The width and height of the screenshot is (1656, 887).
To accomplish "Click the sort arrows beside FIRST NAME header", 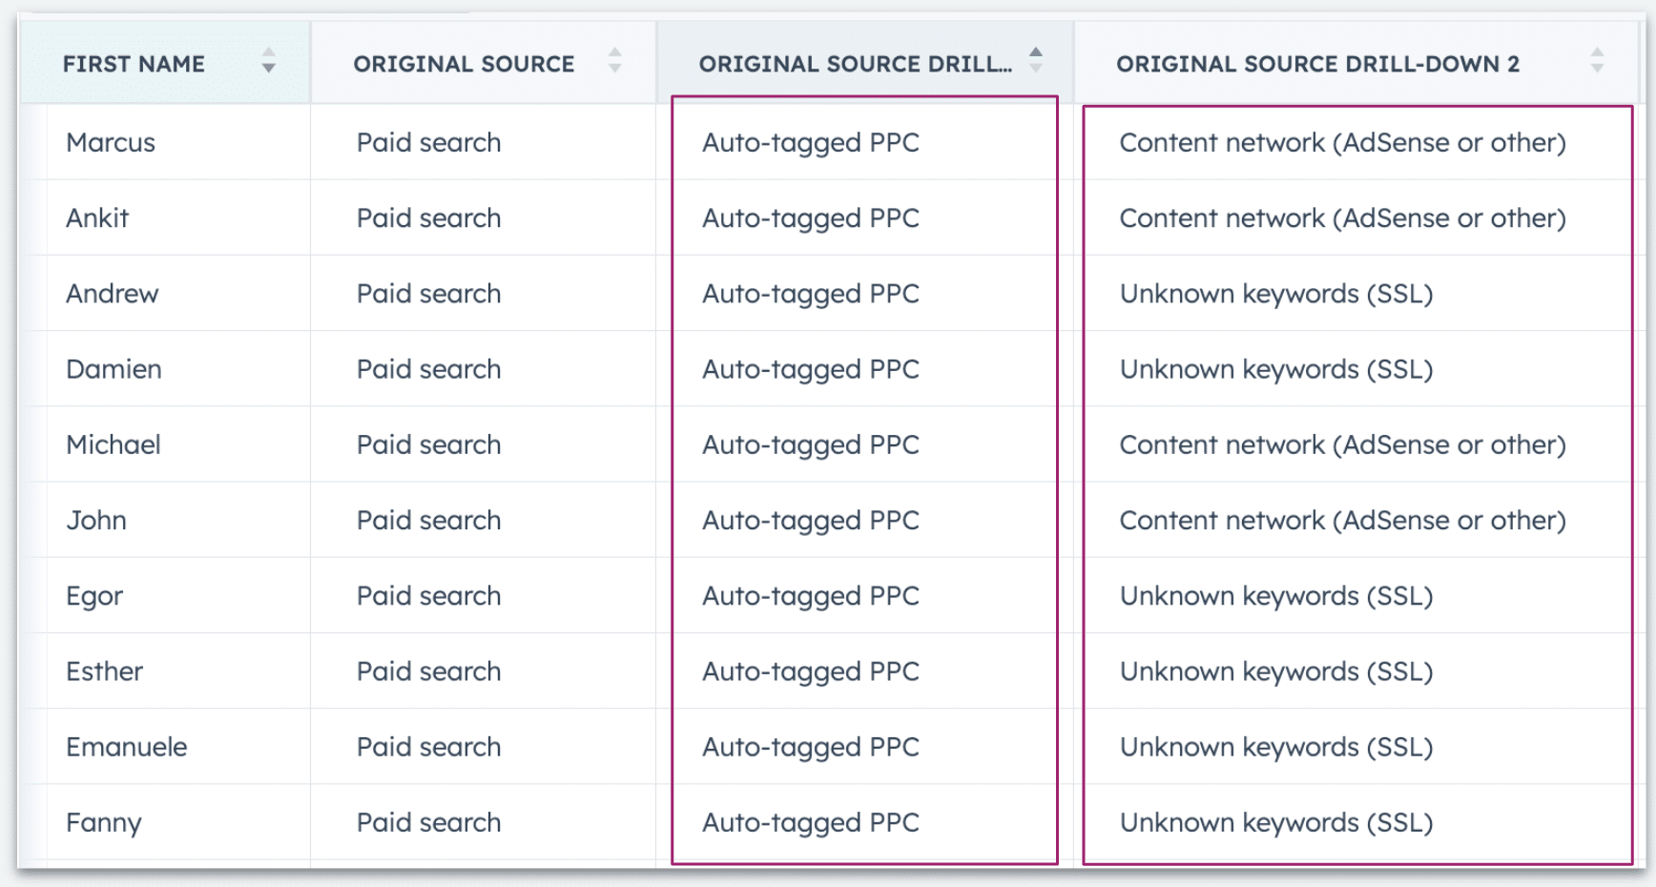I will click(268, 63).
